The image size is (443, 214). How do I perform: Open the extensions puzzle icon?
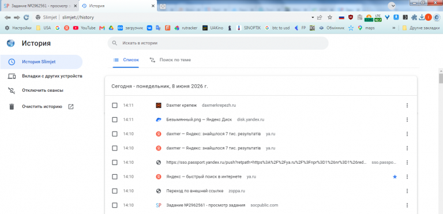[x=414, y=17]
